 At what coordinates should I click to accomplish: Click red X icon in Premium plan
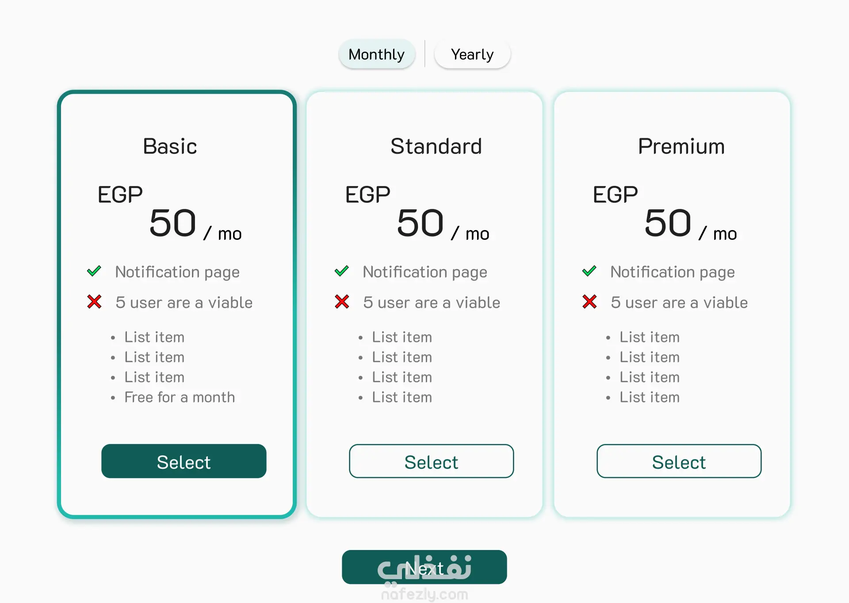tap(589, 302)
